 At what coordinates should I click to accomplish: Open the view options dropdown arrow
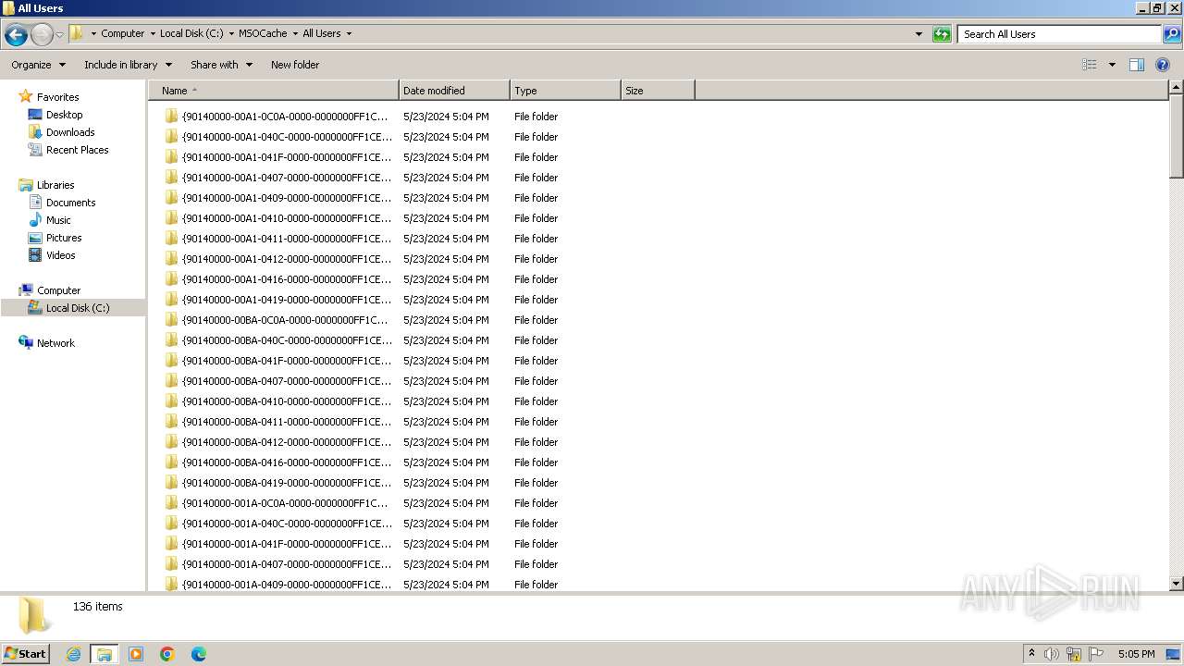[1112, 65]
